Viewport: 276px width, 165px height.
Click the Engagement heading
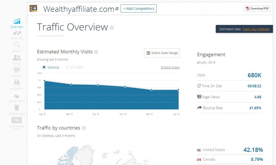(211, 55)
